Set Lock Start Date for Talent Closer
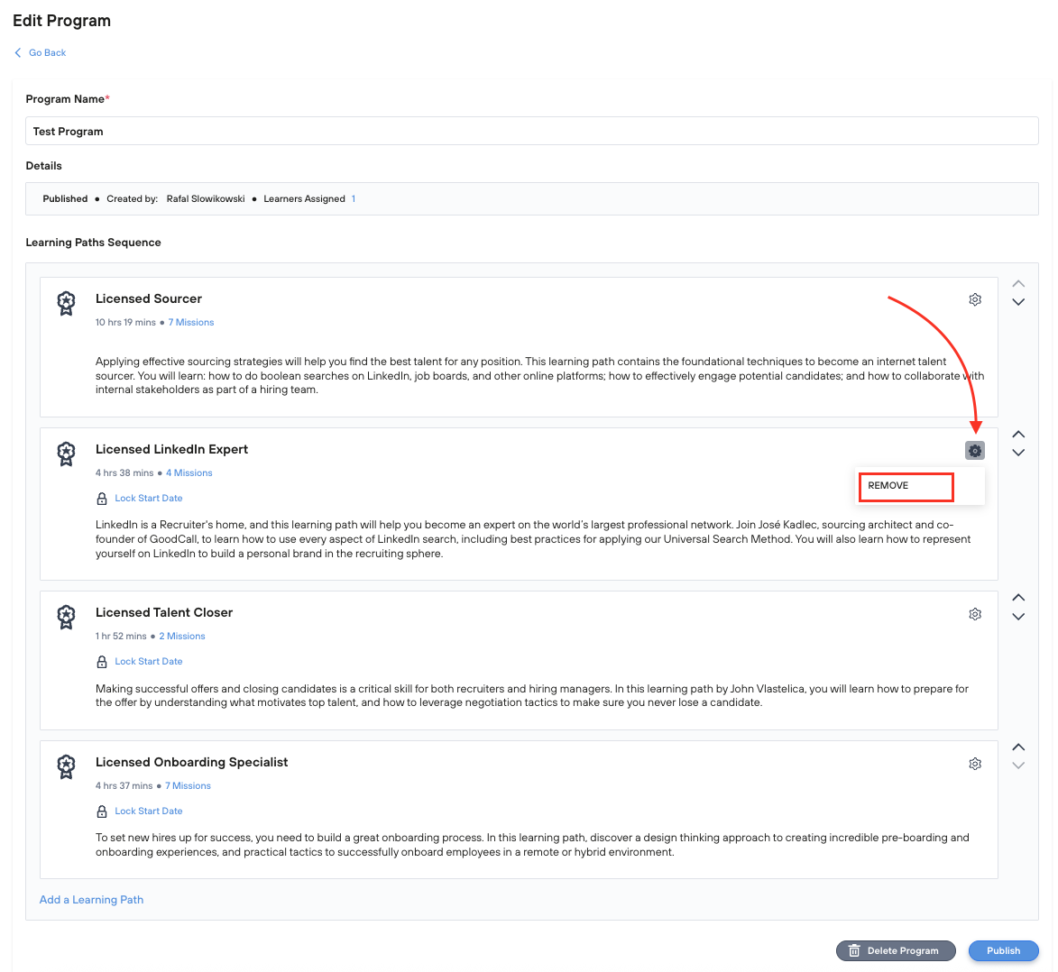This screenshot has height=972, width=1058. (149, 662)
